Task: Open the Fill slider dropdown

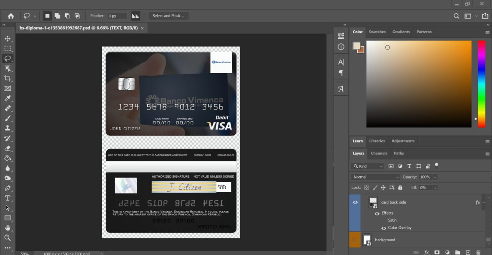Action: coord(435,188)
